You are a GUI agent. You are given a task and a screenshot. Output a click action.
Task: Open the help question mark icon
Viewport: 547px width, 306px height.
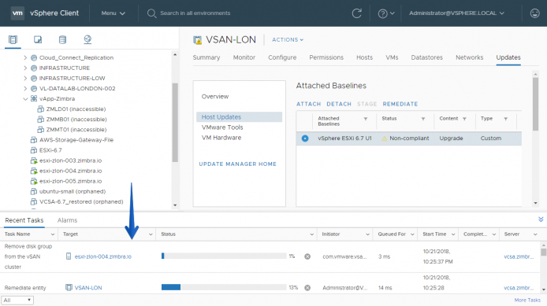(x=383, y=13)
